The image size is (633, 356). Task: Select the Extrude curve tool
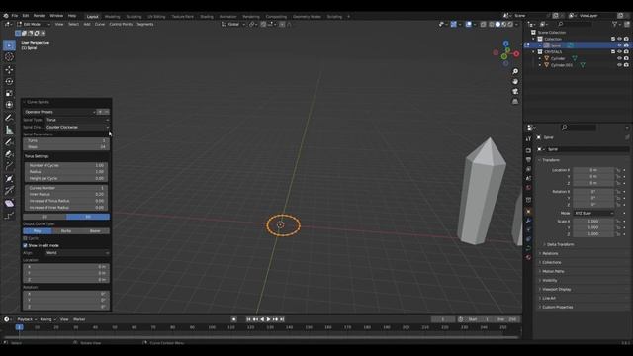pos(9,166)
